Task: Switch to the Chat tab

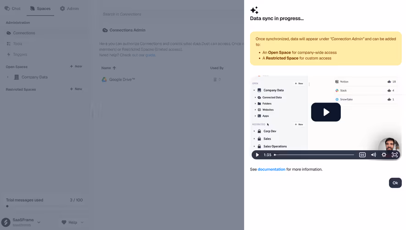Action: (12, 9)
